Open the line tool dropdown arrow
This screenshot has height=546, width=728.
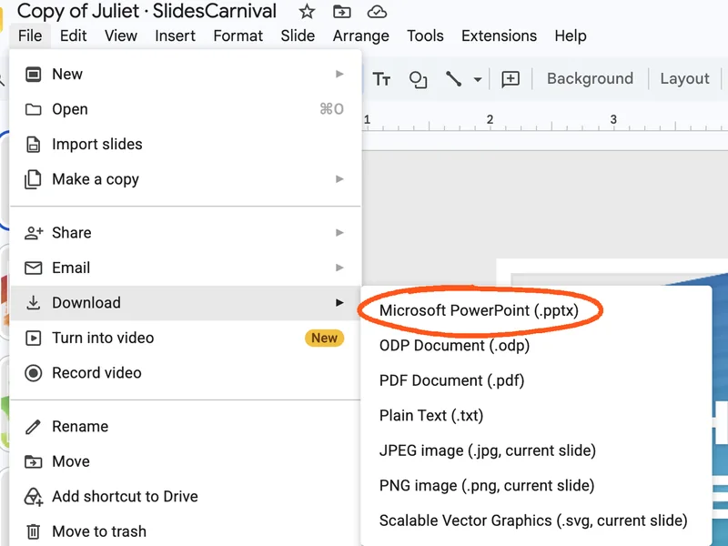point(478,79)
